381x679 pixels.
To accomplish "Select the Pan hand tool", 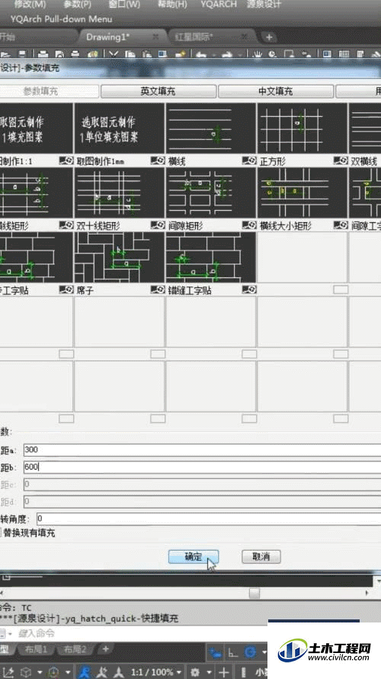I will tap(258, 54).
